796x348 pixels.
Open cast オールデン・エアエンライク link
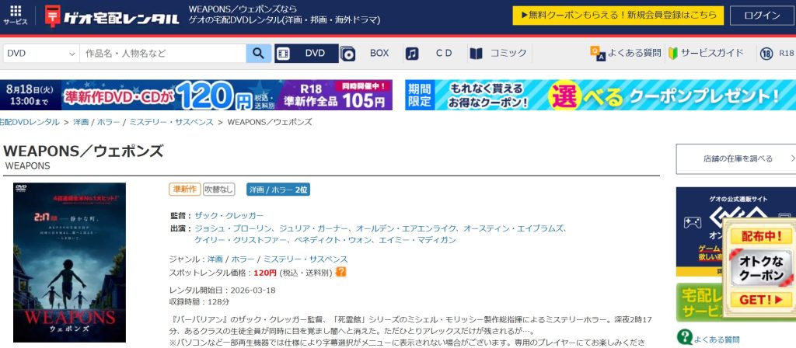click(x=406, y=228)
